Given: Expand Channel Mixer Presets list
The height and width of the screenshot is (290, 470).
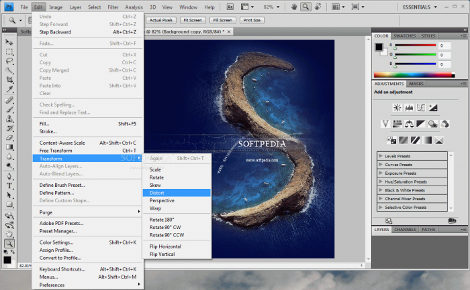Looking at the screenshot, I should (x=381, y=198).
